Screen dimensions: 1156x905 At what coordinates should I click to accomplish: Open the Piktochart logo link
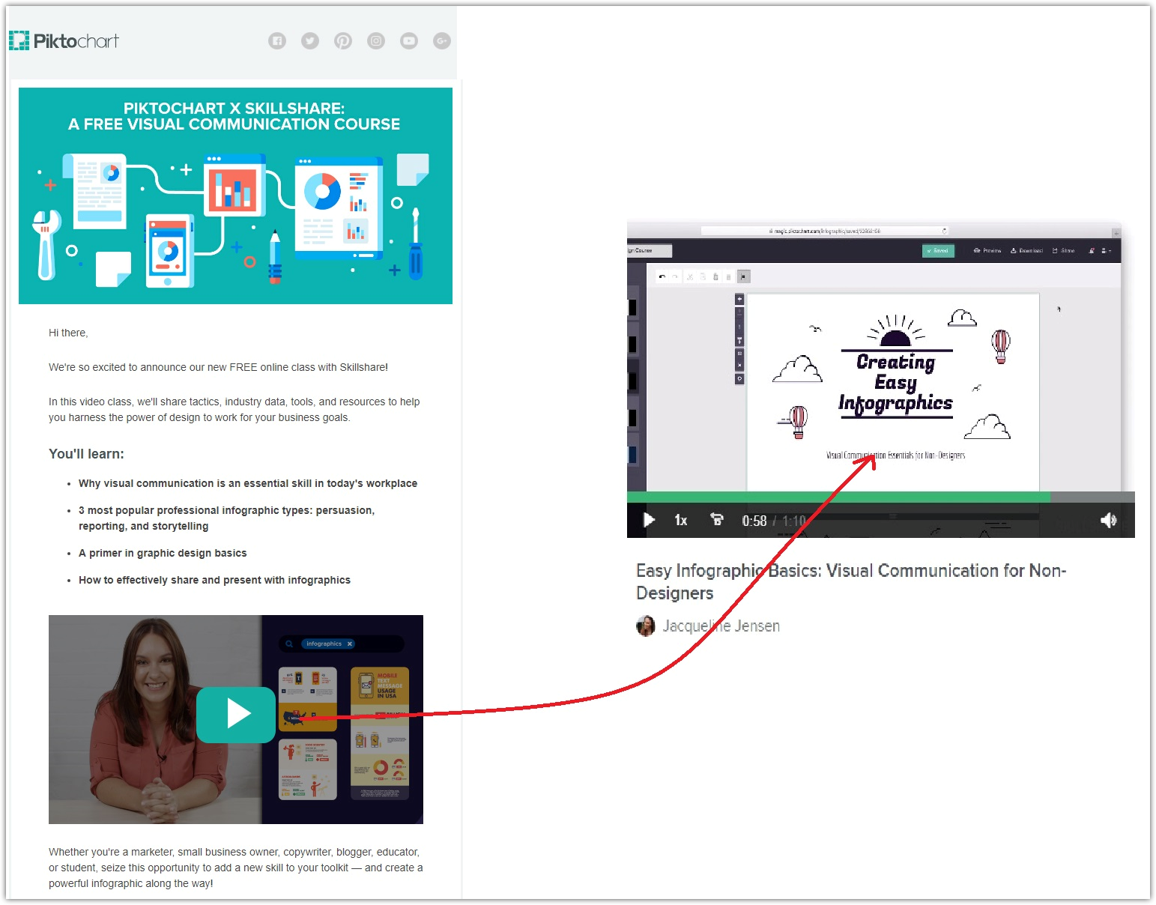(64, 40)
